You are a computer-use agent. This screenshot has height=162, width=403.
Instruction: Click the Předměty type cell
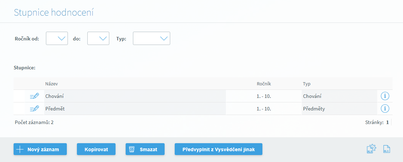(x=314, y=109)
